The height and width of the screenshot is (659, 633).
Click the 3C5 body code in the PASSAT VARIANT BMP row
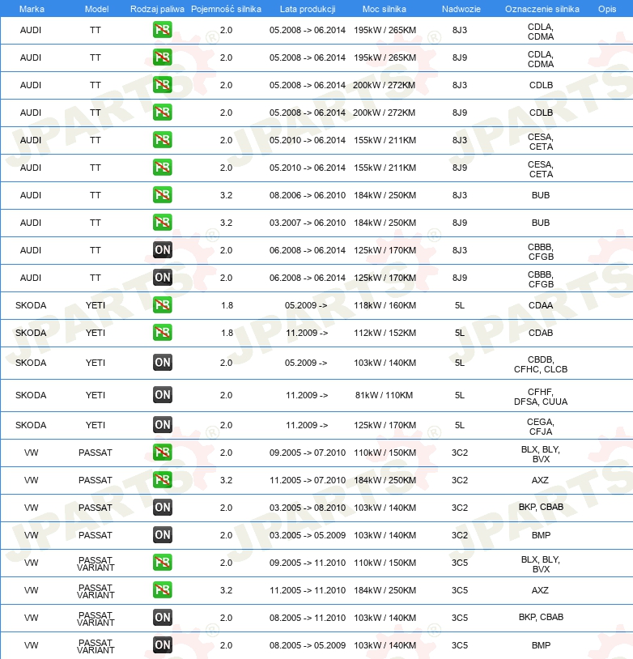pyautogui.click(x=460, y=645)
